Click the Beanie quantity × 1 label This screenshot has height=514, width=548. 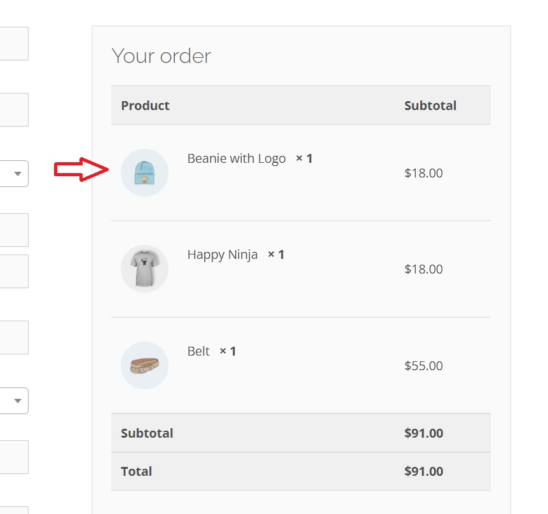304,159
